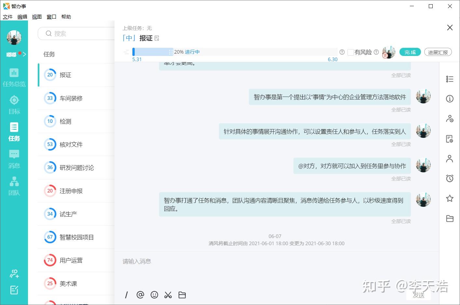Open the member settings icon in right panel

tap(450, 119)
